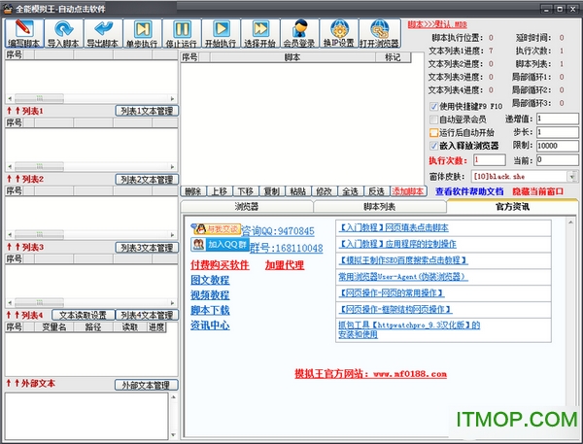Click the 导出脚本 export icon

[103, 33]
